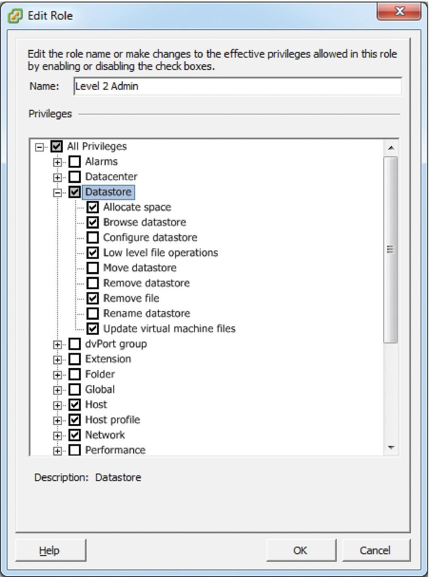Check the Remove datastore checkbox
This screenshot has width=431, height=577.
click(x=92, y=283)
